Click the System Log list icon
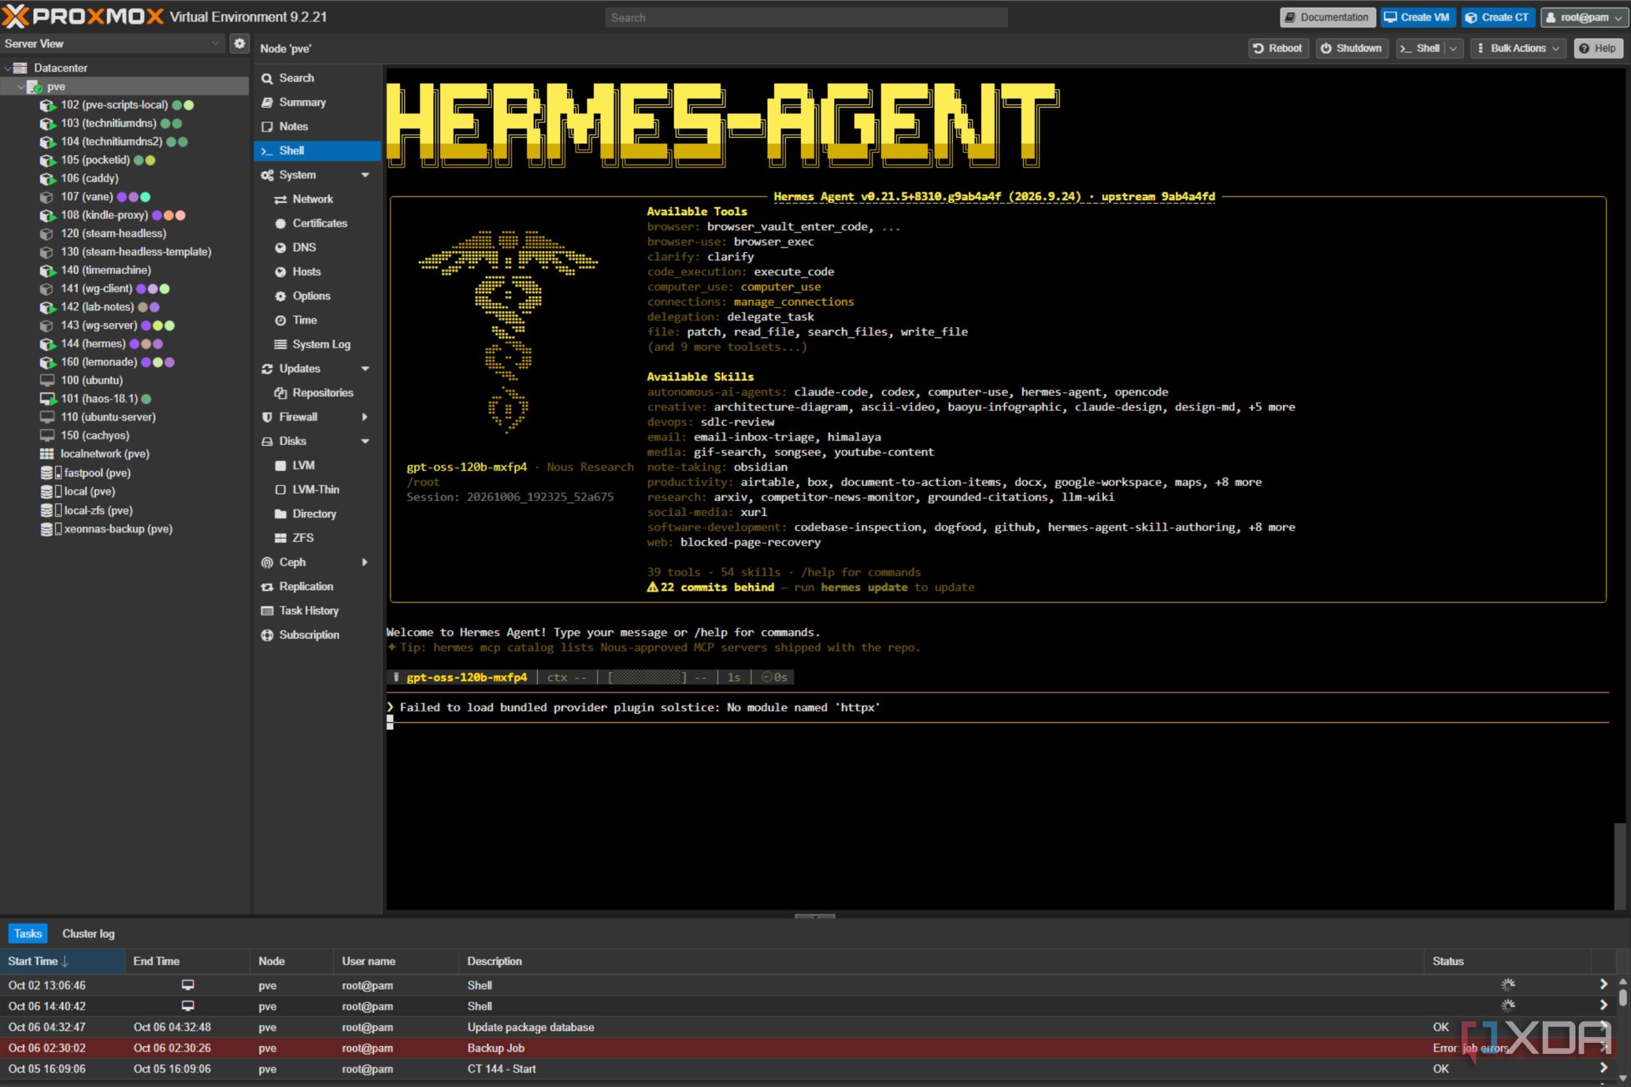Screen dimensions: 1631x1087 (x=280, y=345)
